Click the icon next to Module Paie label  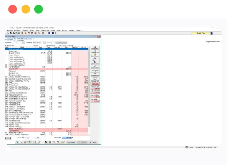coord(212,33)
